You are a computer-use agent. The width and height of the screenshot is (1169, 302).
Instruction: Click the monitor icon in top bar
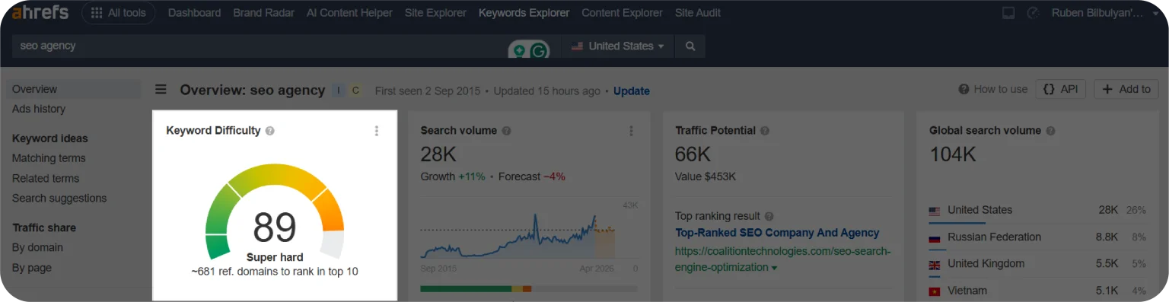click(1009, 13)
